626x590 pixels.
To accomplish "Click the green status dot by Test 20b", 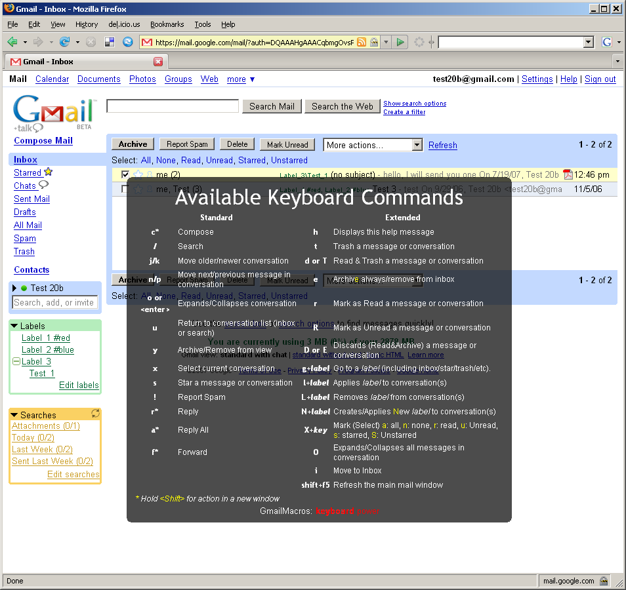I will (24, 288).
